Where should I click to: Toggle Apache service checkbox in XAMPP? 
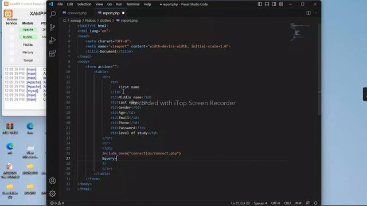tap(11, 30)
